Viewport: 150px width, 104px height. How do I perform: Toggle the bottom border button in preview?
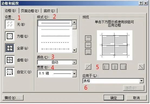click(x=88, y=52)
